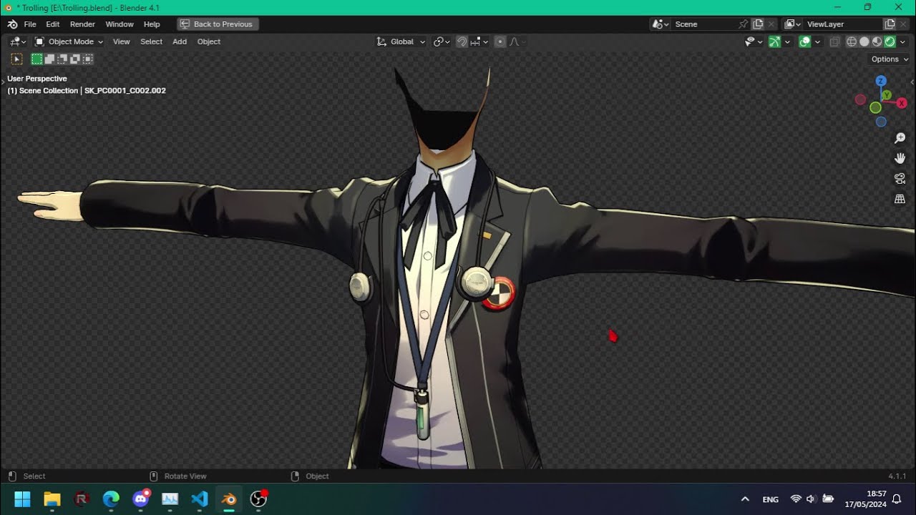Pin the scene to the workspace
Screen dimensions: 916x515
(x=744, y=24)
